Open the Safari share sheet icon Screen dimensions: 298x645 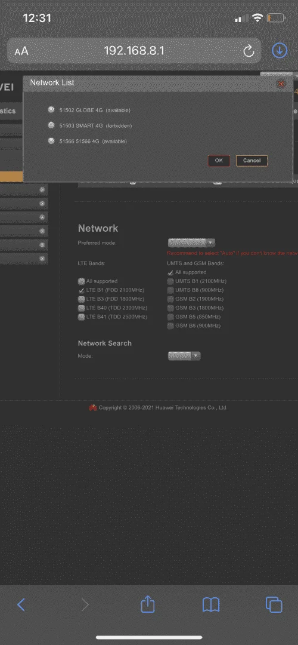(147, 604)
